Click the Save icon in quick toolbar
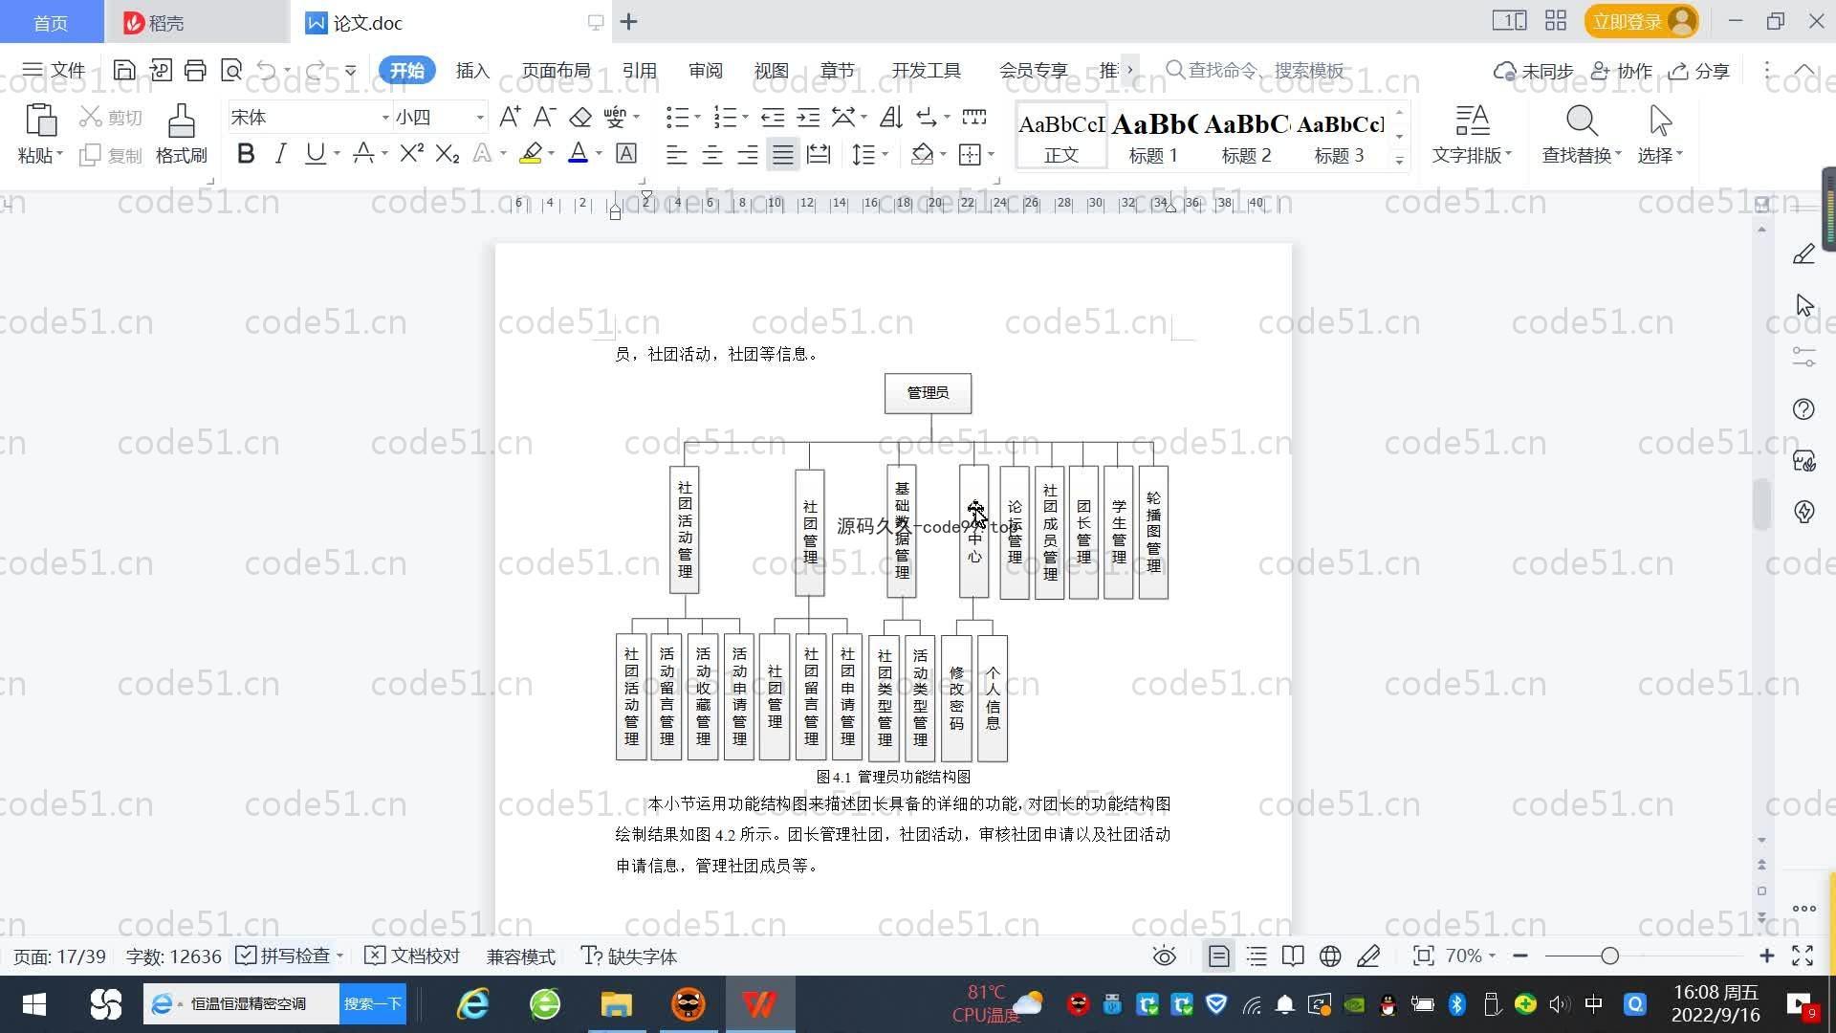1836x1033 pixels. pyautogui.click(x=123, y=70)
